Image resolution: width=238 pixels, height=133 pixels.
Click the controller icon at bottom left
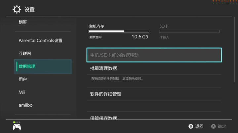click(x=17, y=127)
